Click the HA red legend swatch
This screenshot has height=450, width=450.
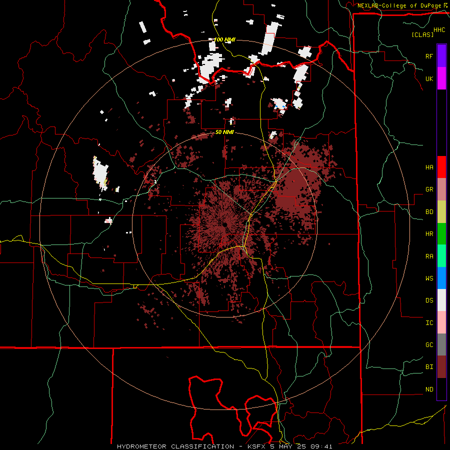[x=441, y=167]
